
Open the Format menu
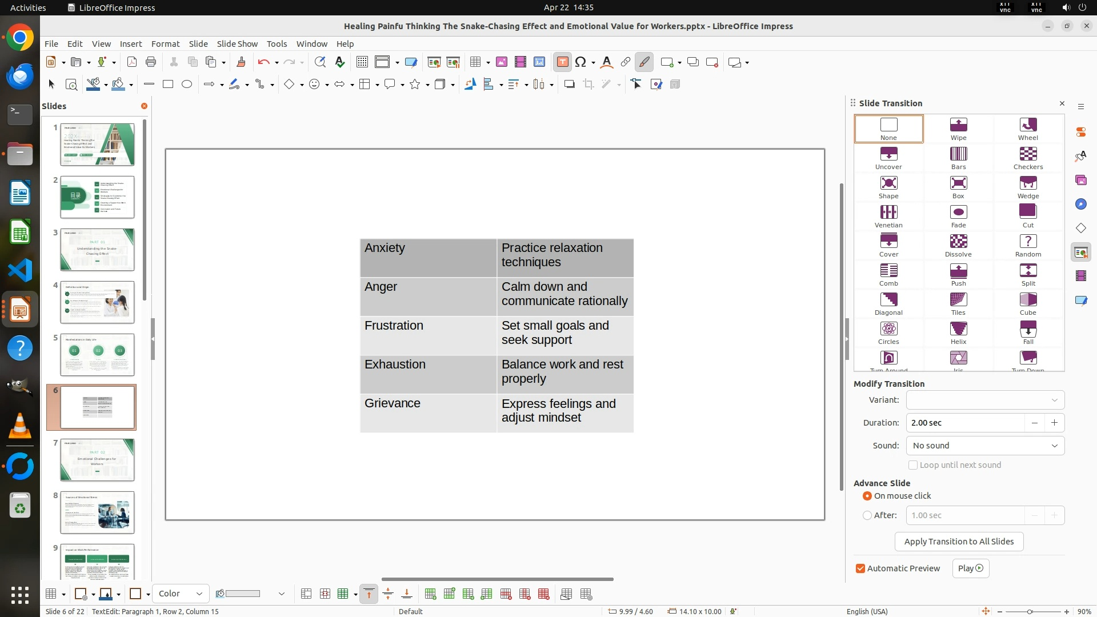[165, 43]
